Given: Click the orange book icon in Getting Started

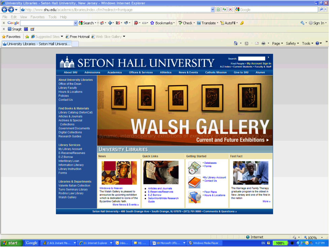Looking at the screenshot, I should (194, 182).
